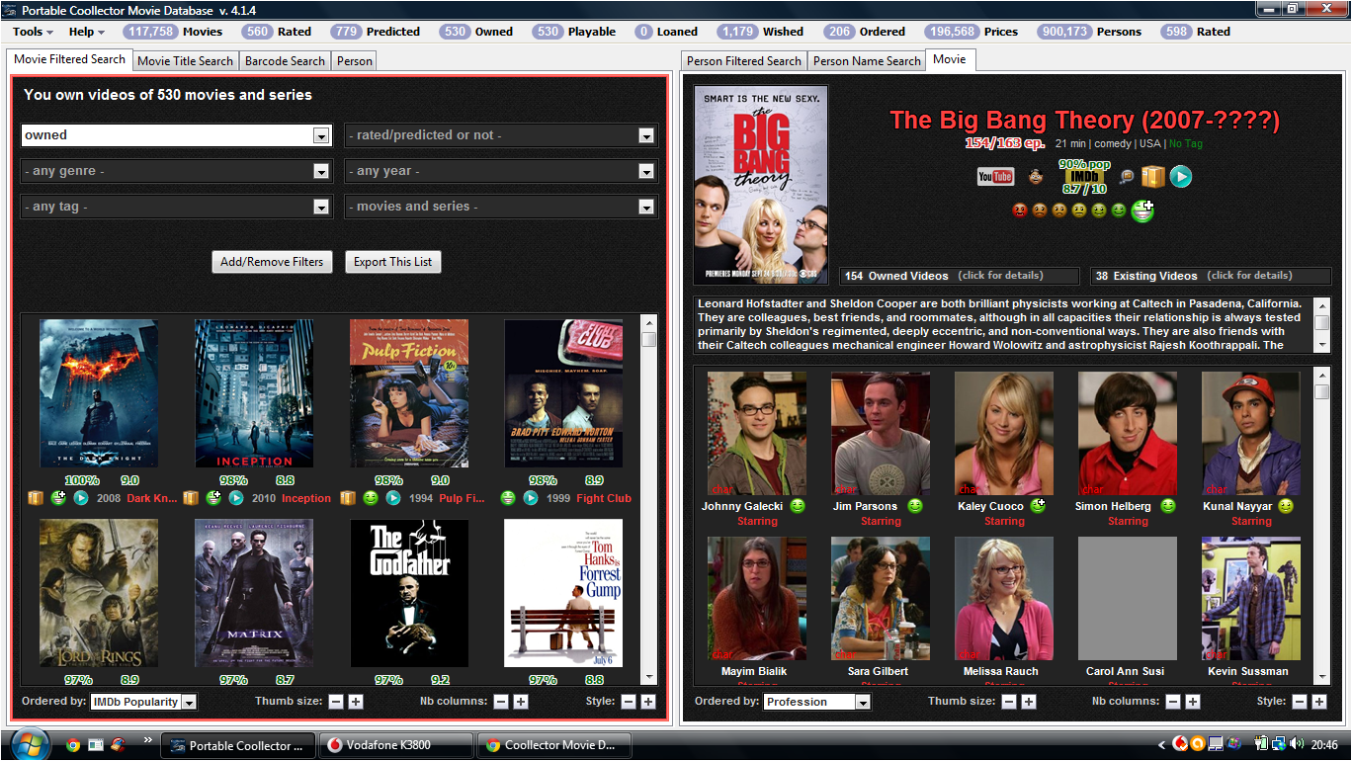The width and height of the screenshot is (1352, 761).
Task: Click the IMDb rating badge
Action: click(x=1085, y=177)
